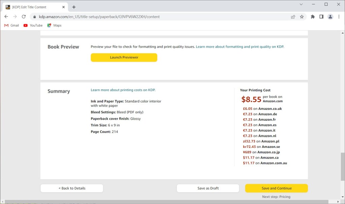Open the share page icon
This screenshot has width=345, height=204.
click(293, 16)
